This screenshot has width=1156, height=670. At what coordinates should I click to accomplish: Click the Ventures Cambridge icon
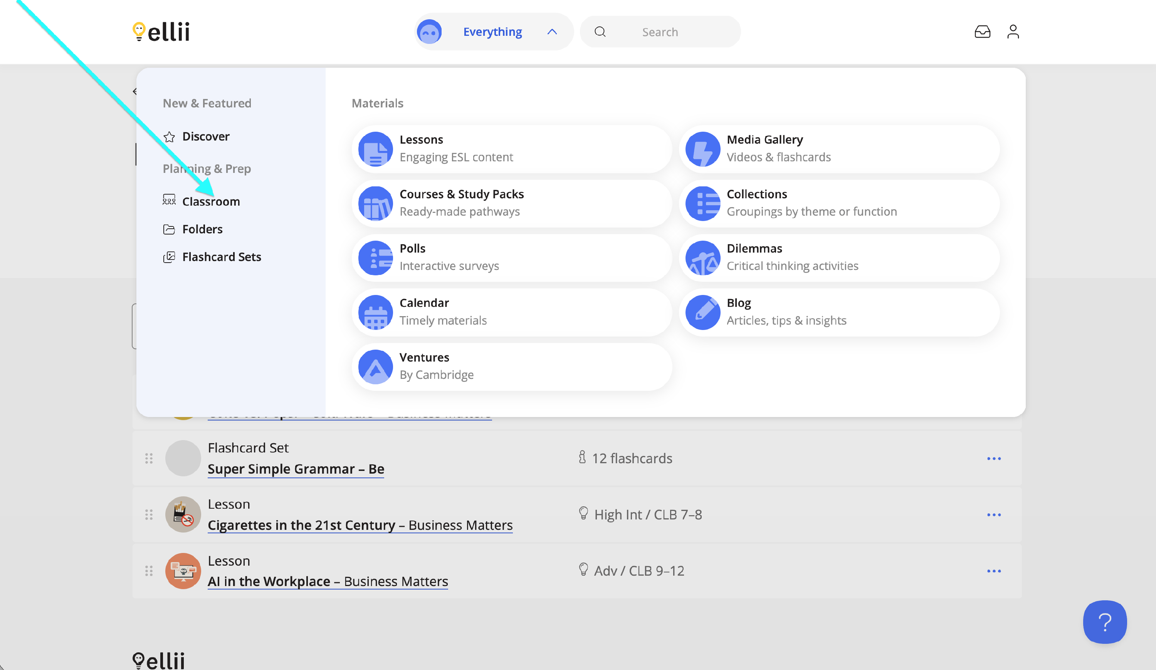(x=375, y=367)
